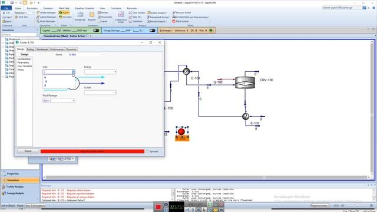
Task: Open Stream Analysis dropdown
Action: click(157, 12)
